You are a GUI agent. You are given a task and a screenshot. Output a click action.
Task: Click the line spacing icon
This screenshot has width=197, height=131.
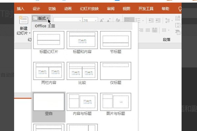pyautogui.click(x=167, y=20)
